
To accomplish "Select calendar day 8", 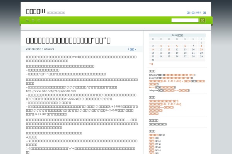I will (x=201, y=46).
